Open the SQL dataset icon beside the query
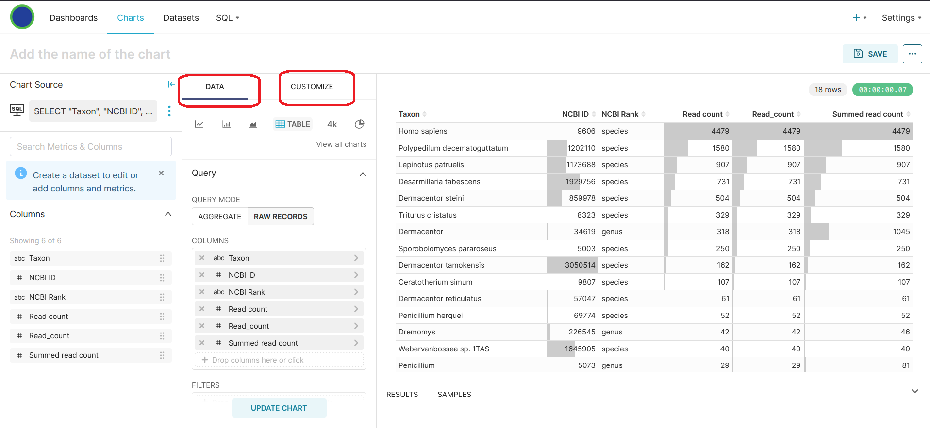 (17, 110)
